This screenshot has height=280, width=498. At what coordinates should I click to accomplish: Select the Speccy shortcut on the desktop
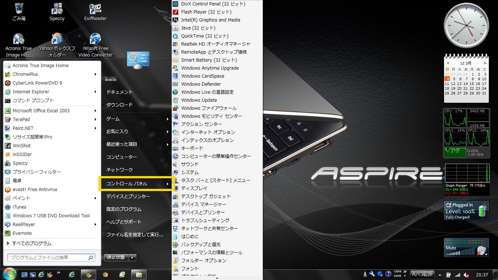click(x=57, y=12)
